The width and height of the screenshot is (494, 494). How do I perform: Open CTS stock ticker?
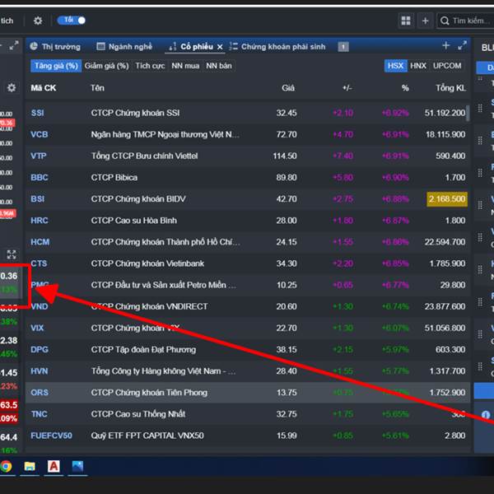[39, 263]
